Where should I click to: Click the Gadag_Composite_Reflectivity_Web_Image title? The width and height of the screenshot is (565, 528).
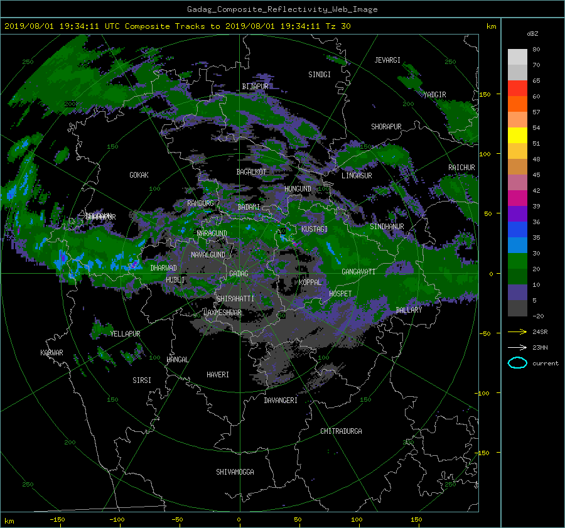coord(282,9)
